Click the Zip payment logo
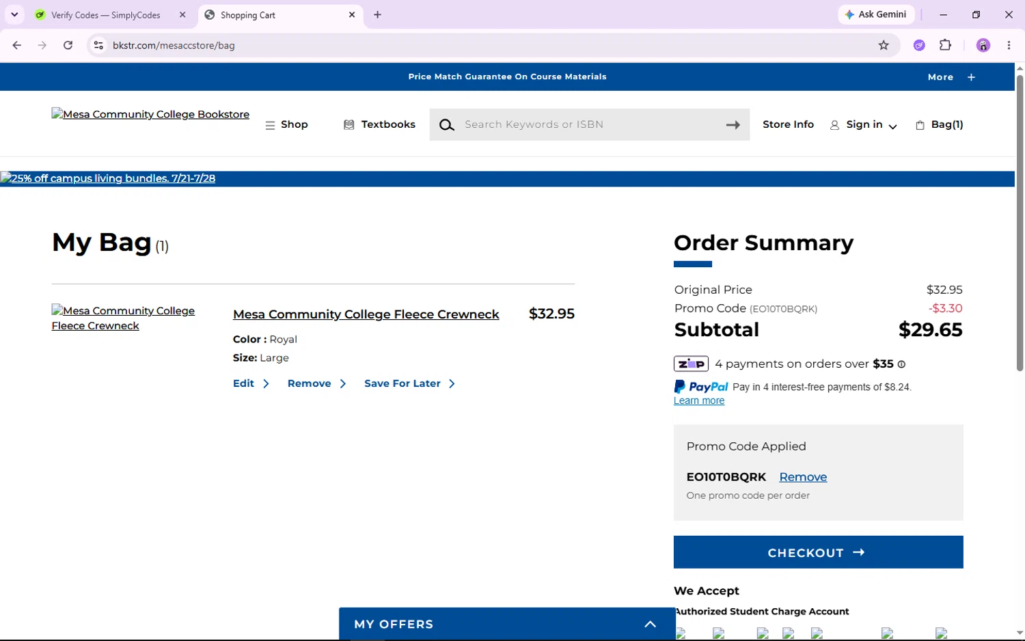1025x641 pixels. (691, 364)
